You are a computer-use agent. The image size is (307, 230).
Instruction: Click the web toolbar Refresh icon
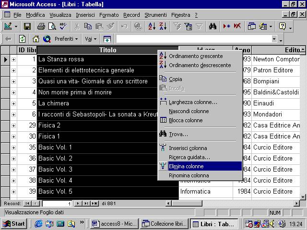click(22, 39)
